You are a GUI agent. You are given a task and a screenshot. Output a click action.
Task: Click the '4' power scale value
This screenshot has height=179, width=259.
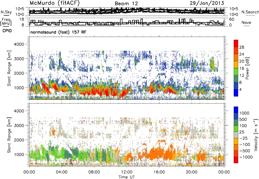tap(240, 90)
